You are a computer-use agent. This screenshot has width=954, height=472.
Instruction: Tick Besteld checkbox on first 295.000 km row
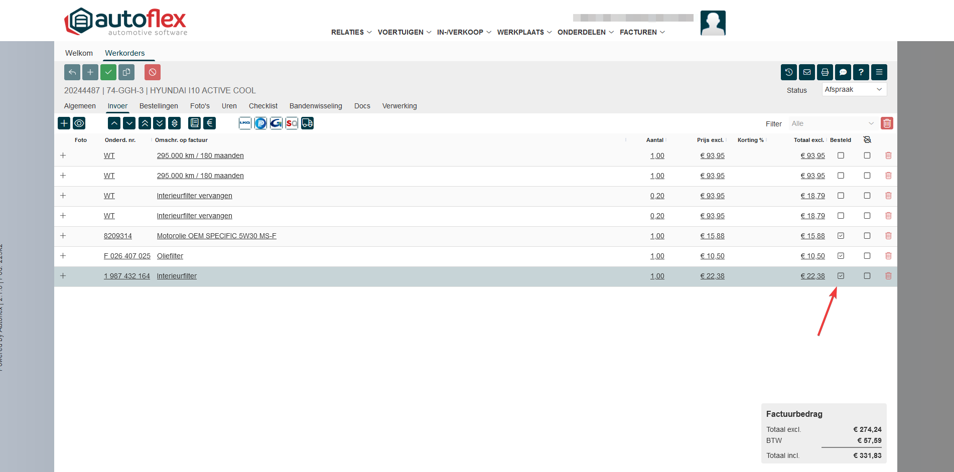click(841, 155)
